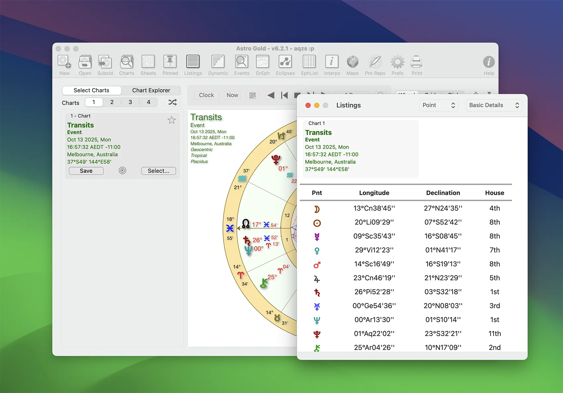Click the Longitude column header

(x=374, y=193)
